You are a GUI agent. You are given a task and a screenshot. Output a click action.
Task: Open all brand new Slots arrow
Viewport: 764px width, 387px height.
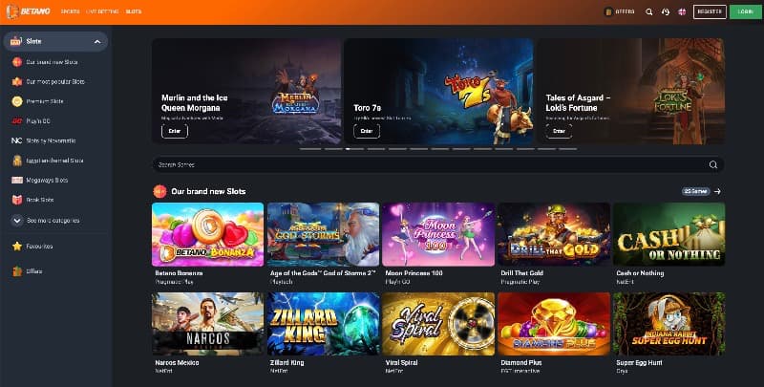(717, 191)
